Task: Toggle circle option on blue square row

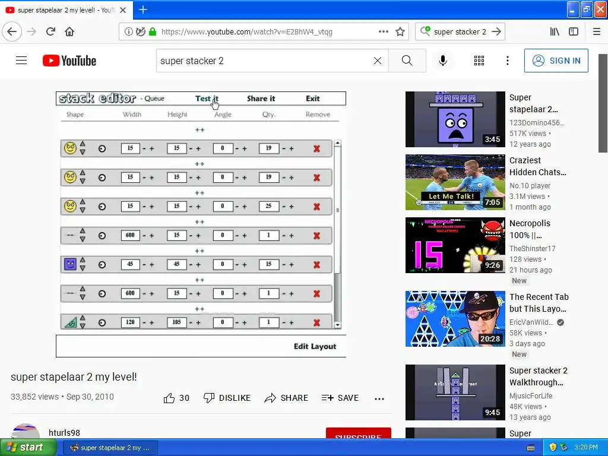Action: [x=102, y=265]
